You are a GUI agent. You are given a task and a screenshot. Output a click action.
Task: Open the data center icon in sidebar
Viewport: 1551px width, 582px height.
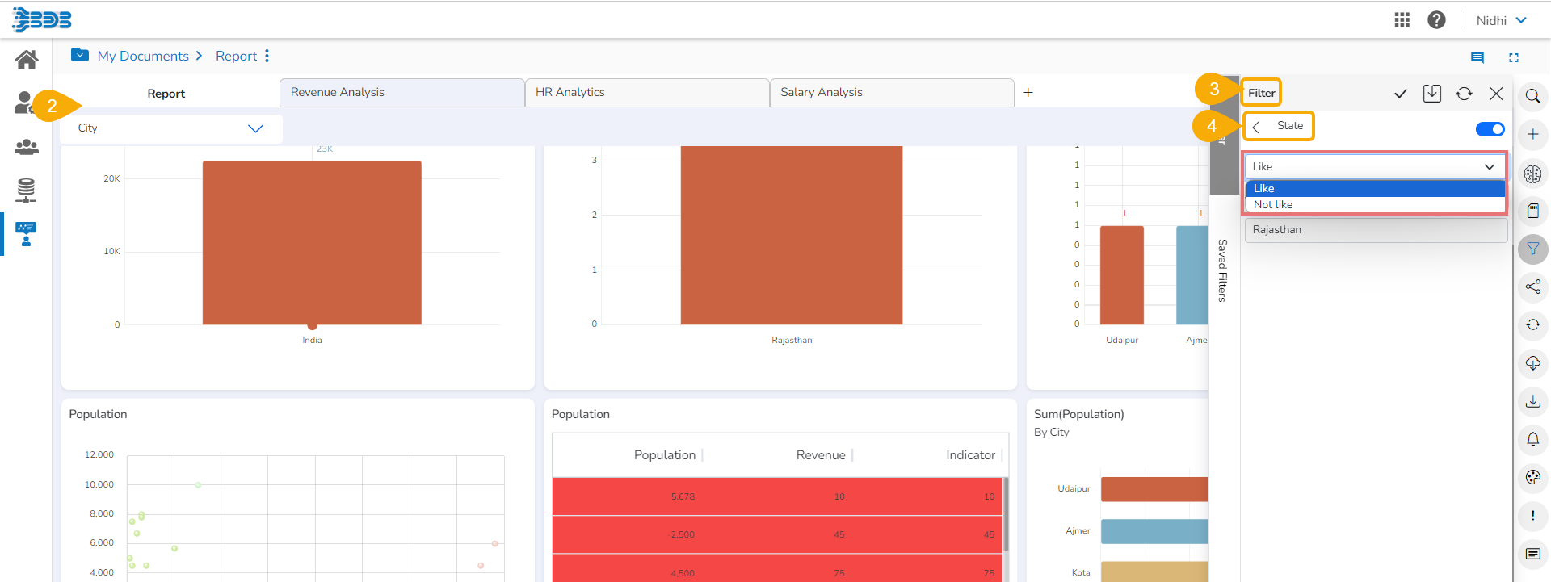(26, 191)
